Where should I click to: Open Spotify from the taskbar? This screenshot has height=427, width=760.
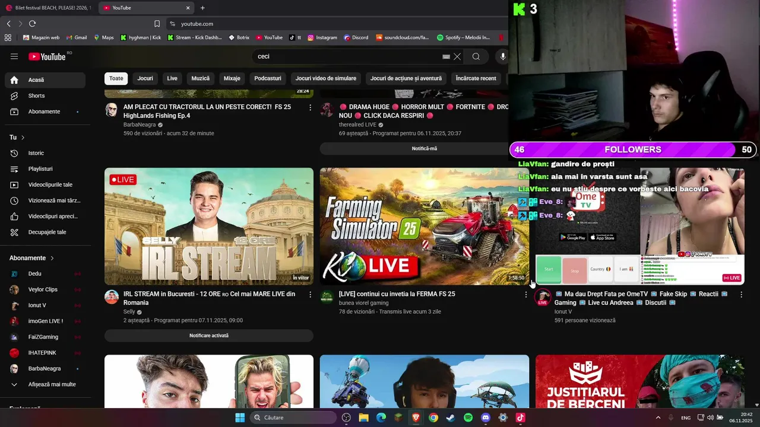[x=468, y=418]
